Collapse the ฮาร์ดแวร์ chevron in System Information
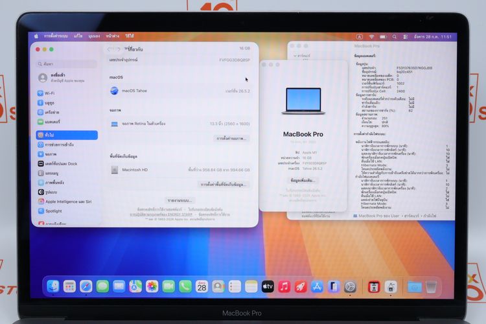 pyautogui.click(x=295, y=56)
